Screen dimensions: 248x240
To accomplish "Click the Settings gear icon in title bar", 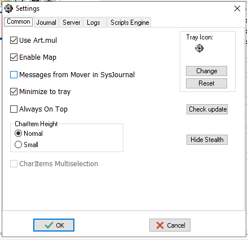I will 8,8.
